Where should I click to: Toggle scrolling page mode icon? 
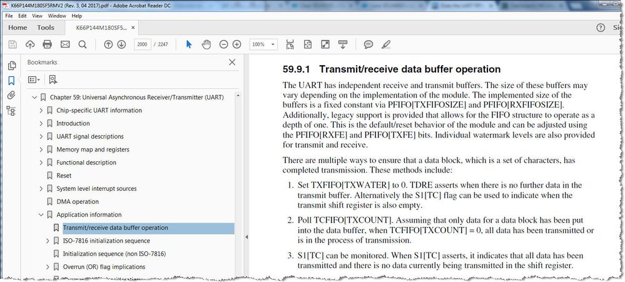(x=290, y=44)
